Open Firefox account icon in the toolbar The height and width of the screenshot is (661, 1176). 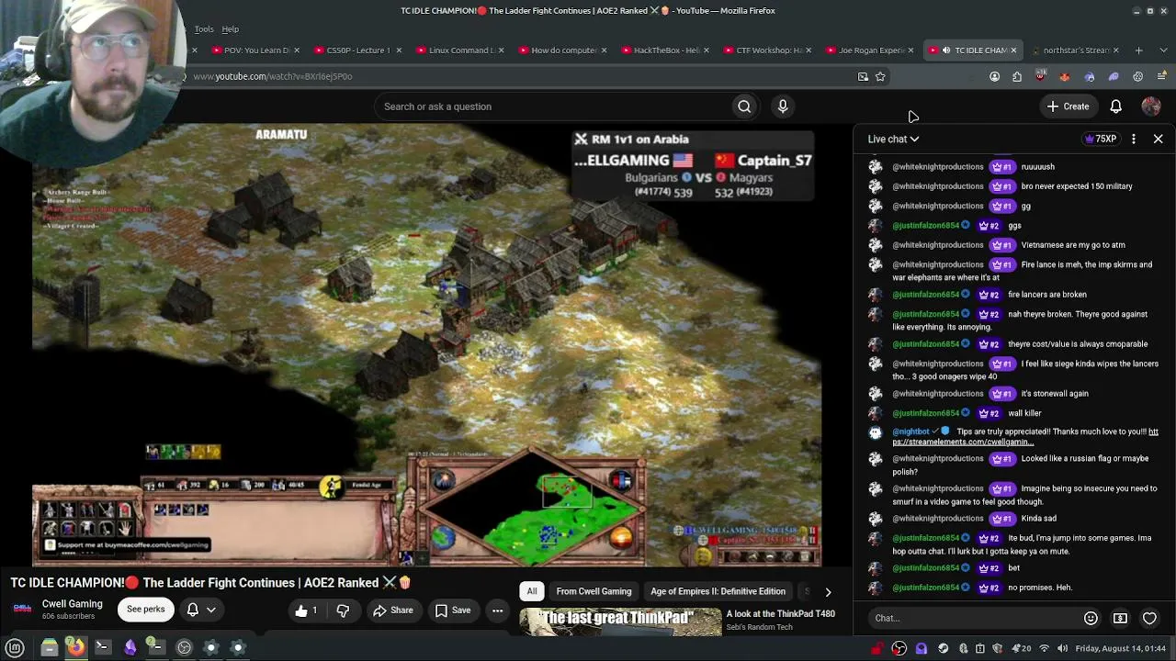pyautogui.click(x=994, y=76)
